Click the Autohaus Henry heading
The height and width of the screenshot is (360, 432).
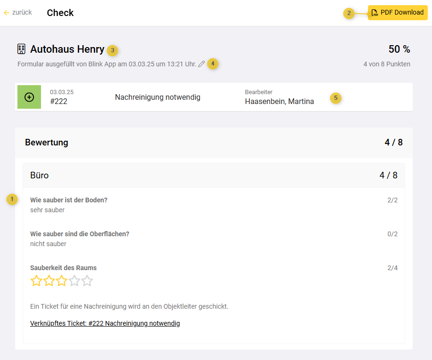[x=67, y=49]
